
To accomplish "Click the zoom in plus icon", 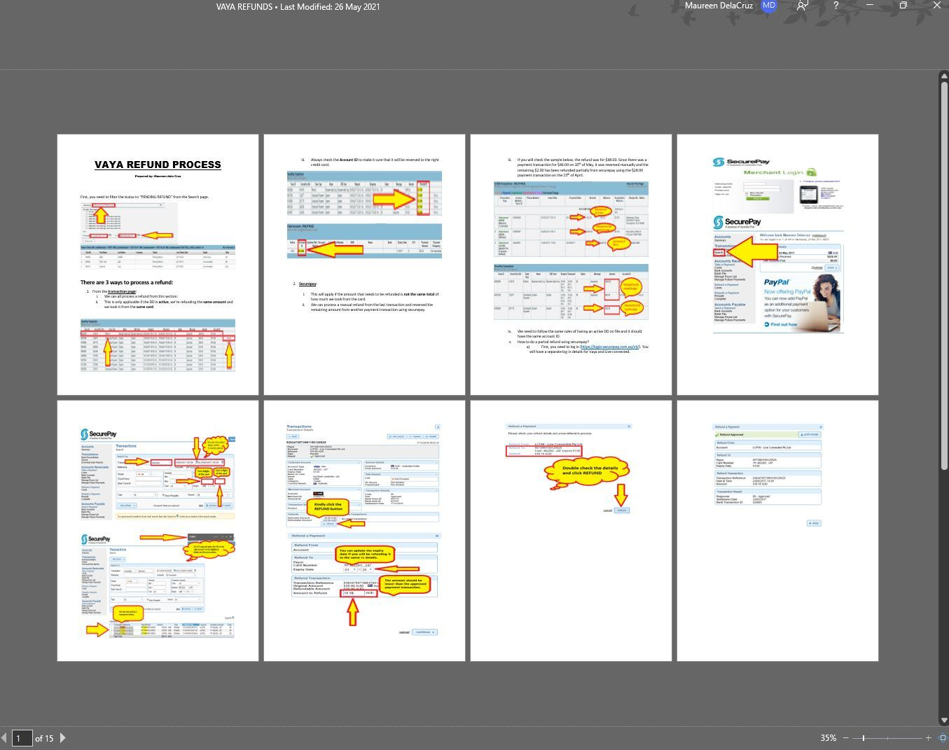I will click(928, 738).
